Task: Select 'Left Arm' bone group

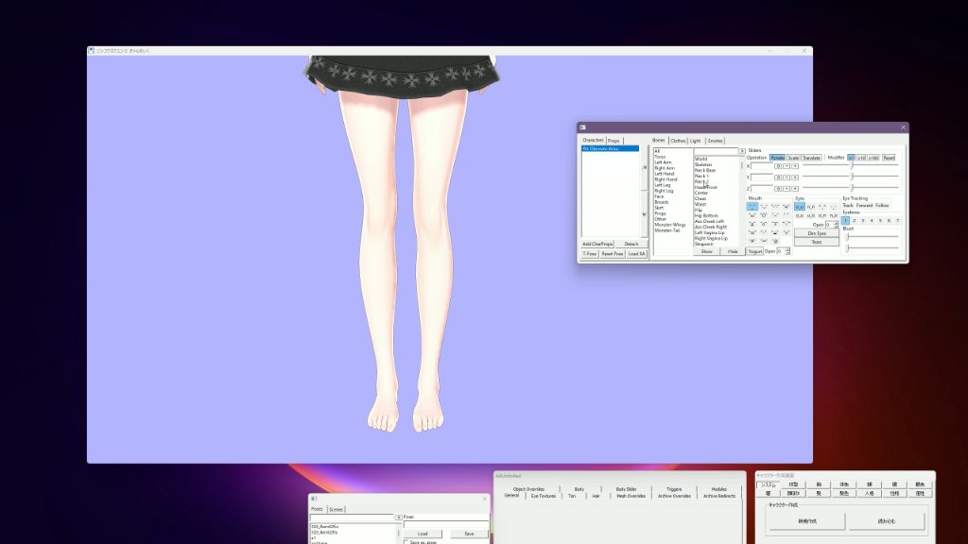Action: pos(663,162)
